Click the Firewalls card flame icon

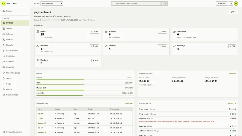[106, 46]
